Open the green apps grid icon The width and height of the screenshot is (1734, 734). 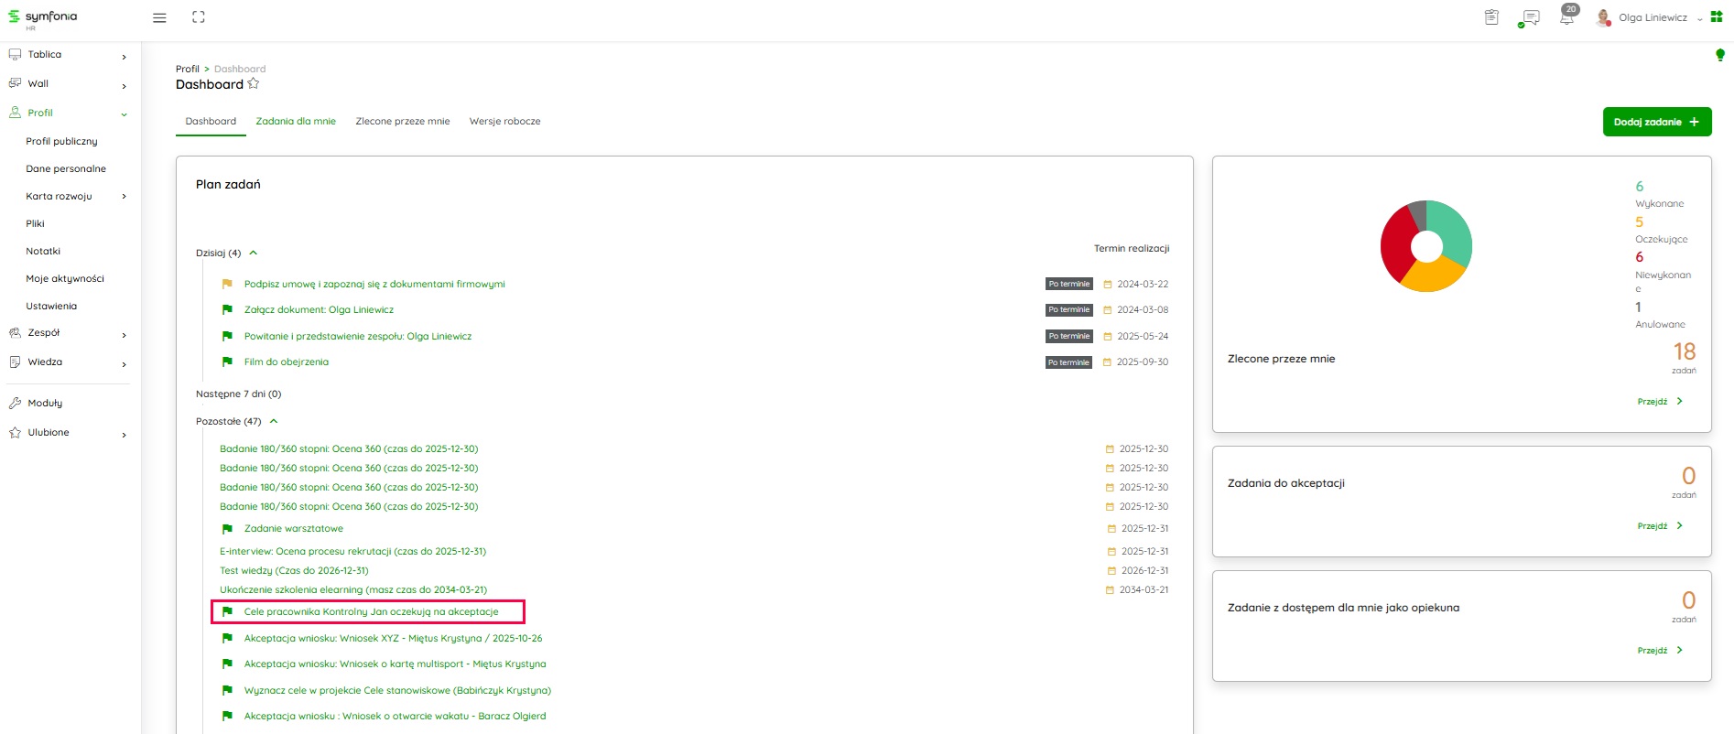tap(1717, 17)
